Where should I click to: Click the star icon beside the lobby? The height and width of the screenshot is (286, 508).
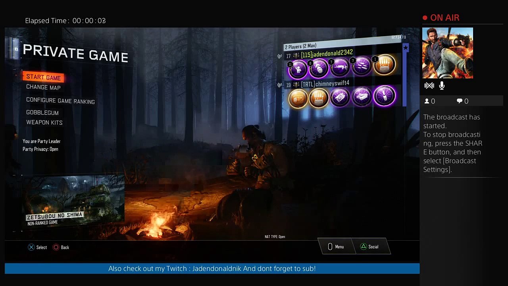tap(405, 48)
